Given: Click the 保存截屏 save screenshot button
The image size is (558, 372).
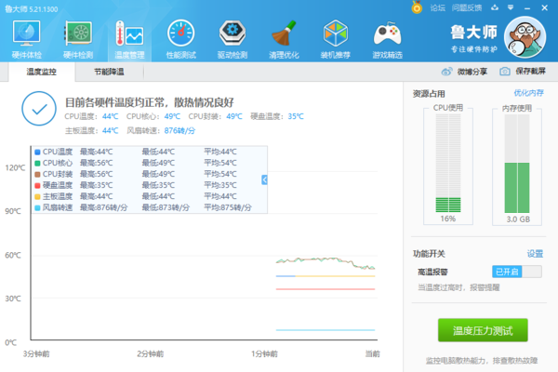Looking at the screenshot, I should pos(524,72).
